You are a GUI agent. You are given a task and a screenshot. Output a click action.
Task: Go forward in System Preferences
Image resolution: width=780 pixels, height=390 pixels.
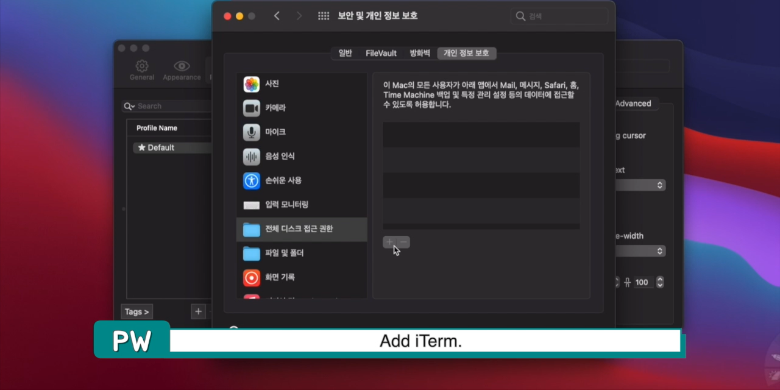click(x=299, y=16)
